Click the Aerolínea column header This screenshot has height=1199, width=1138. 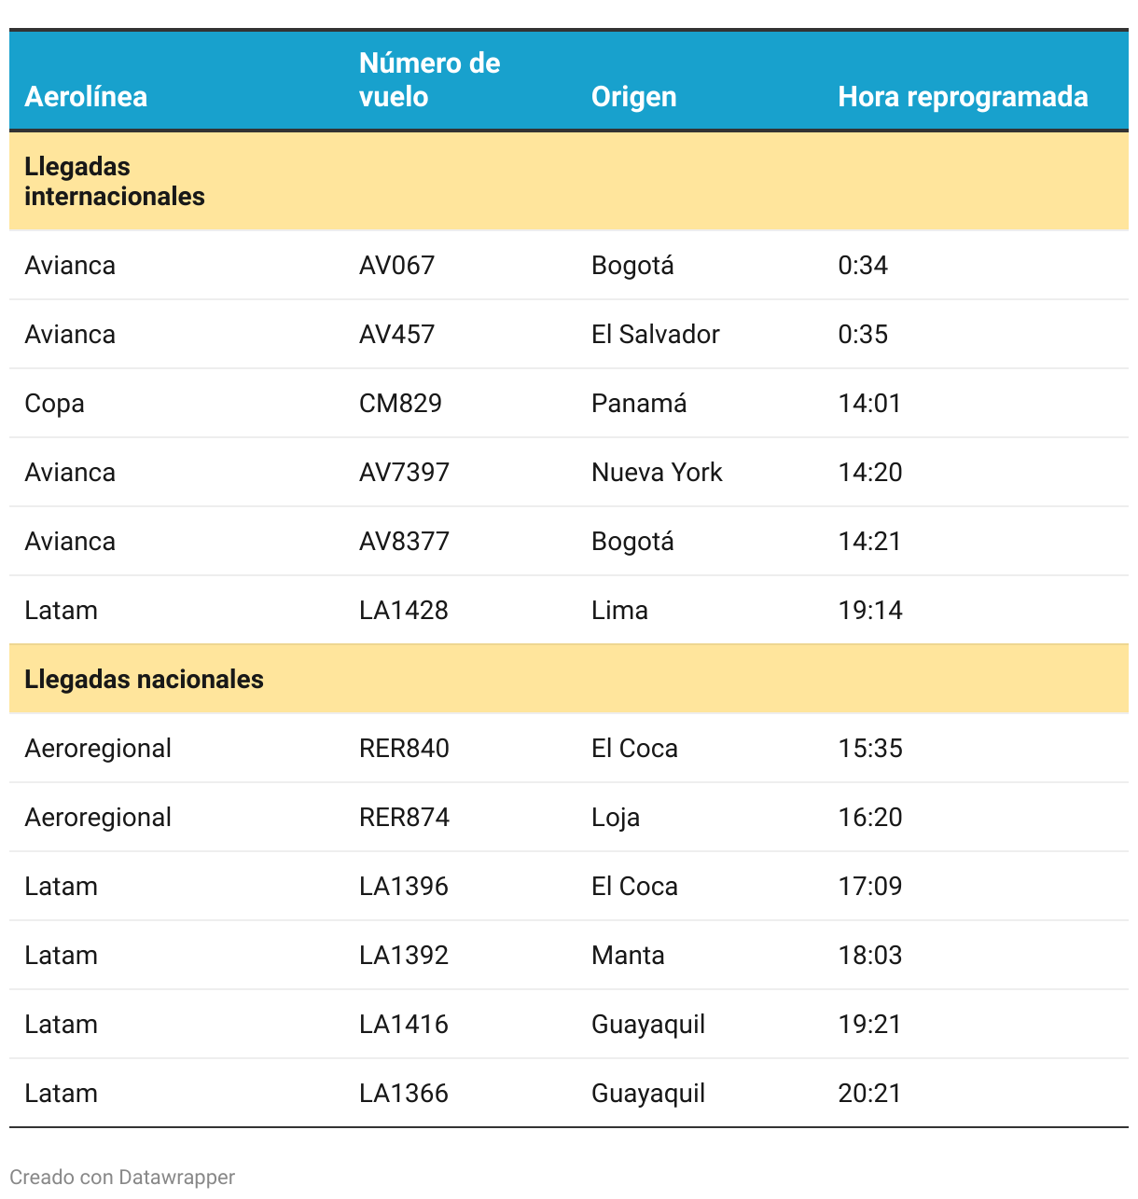[x=86, y=97]
